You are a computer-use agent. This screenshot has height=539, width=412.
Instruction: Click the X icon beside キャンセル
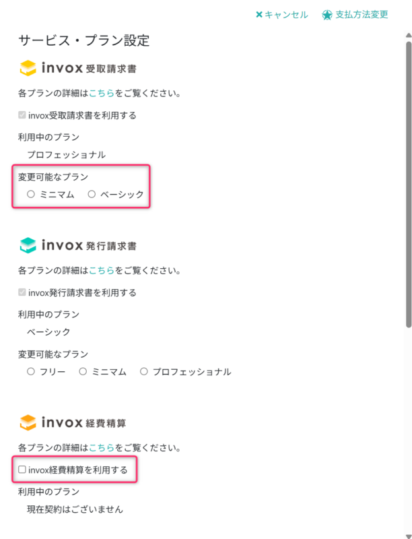click(259, 13)
